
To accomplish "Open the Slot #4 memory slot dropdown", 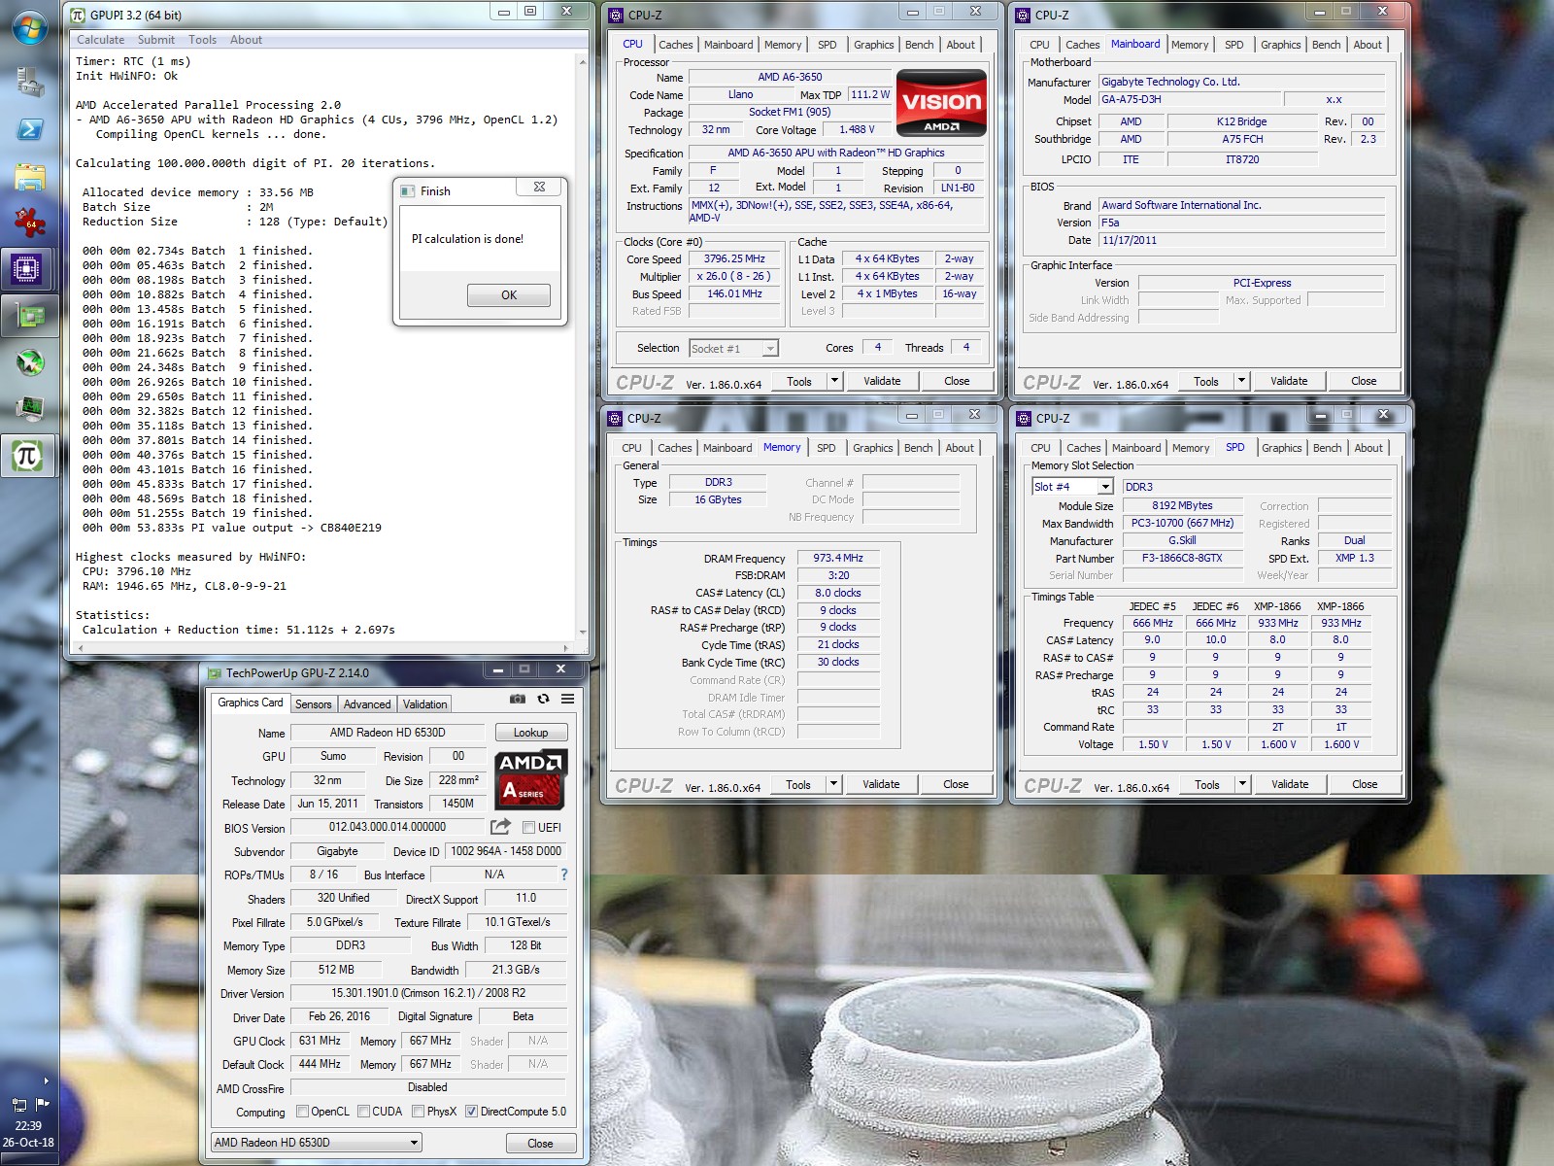I will tap(1072, 487).
